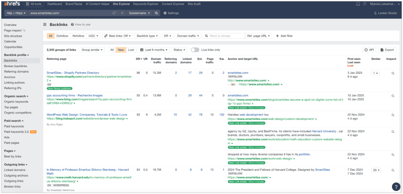Inspect the bing.com ppc accounting firms row

pyautogui.click(x=393, y=96)
